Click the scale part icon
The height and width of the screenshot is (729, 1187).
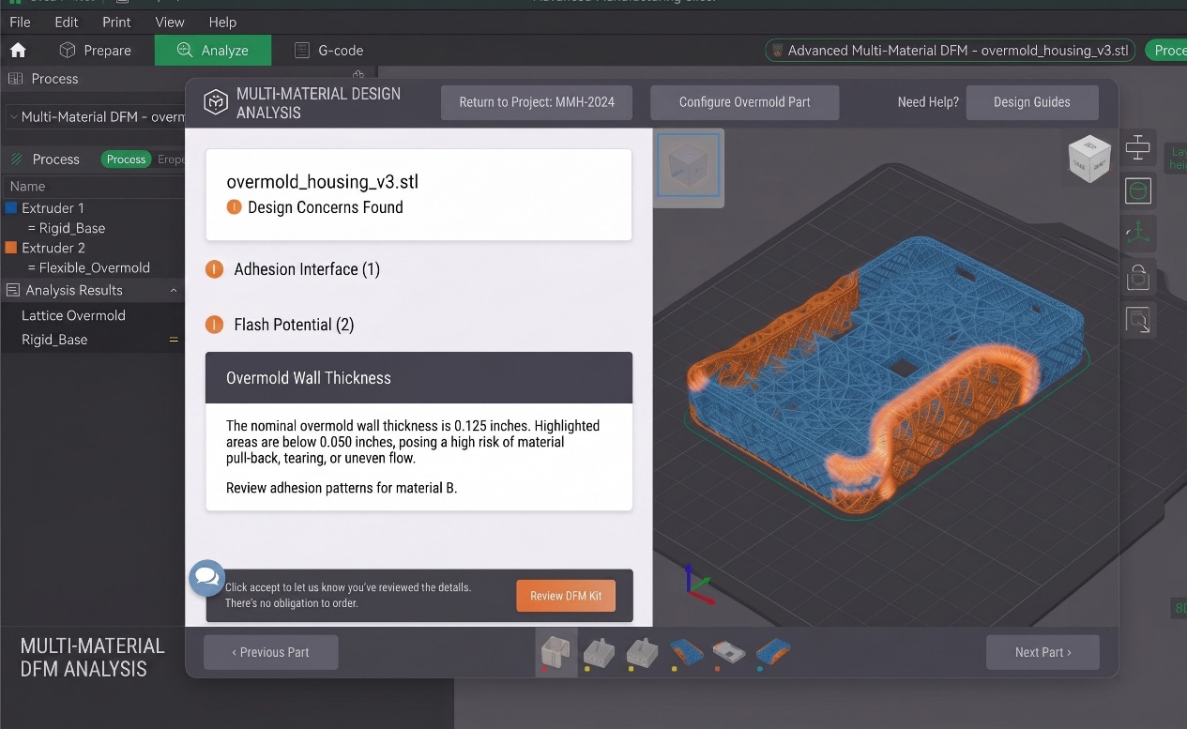[1137, 321]
